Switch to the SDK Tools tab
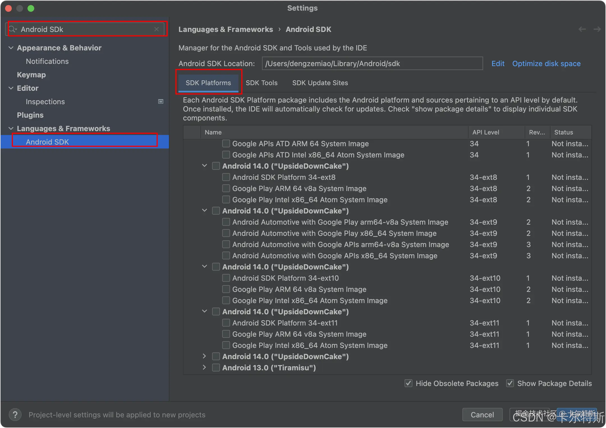This screenshot has height=428, width=606. (261, 83)
